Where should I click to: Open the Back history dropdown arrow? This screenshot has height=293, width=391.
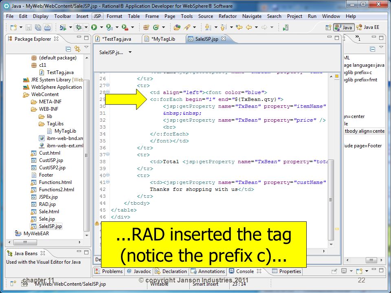256,27
